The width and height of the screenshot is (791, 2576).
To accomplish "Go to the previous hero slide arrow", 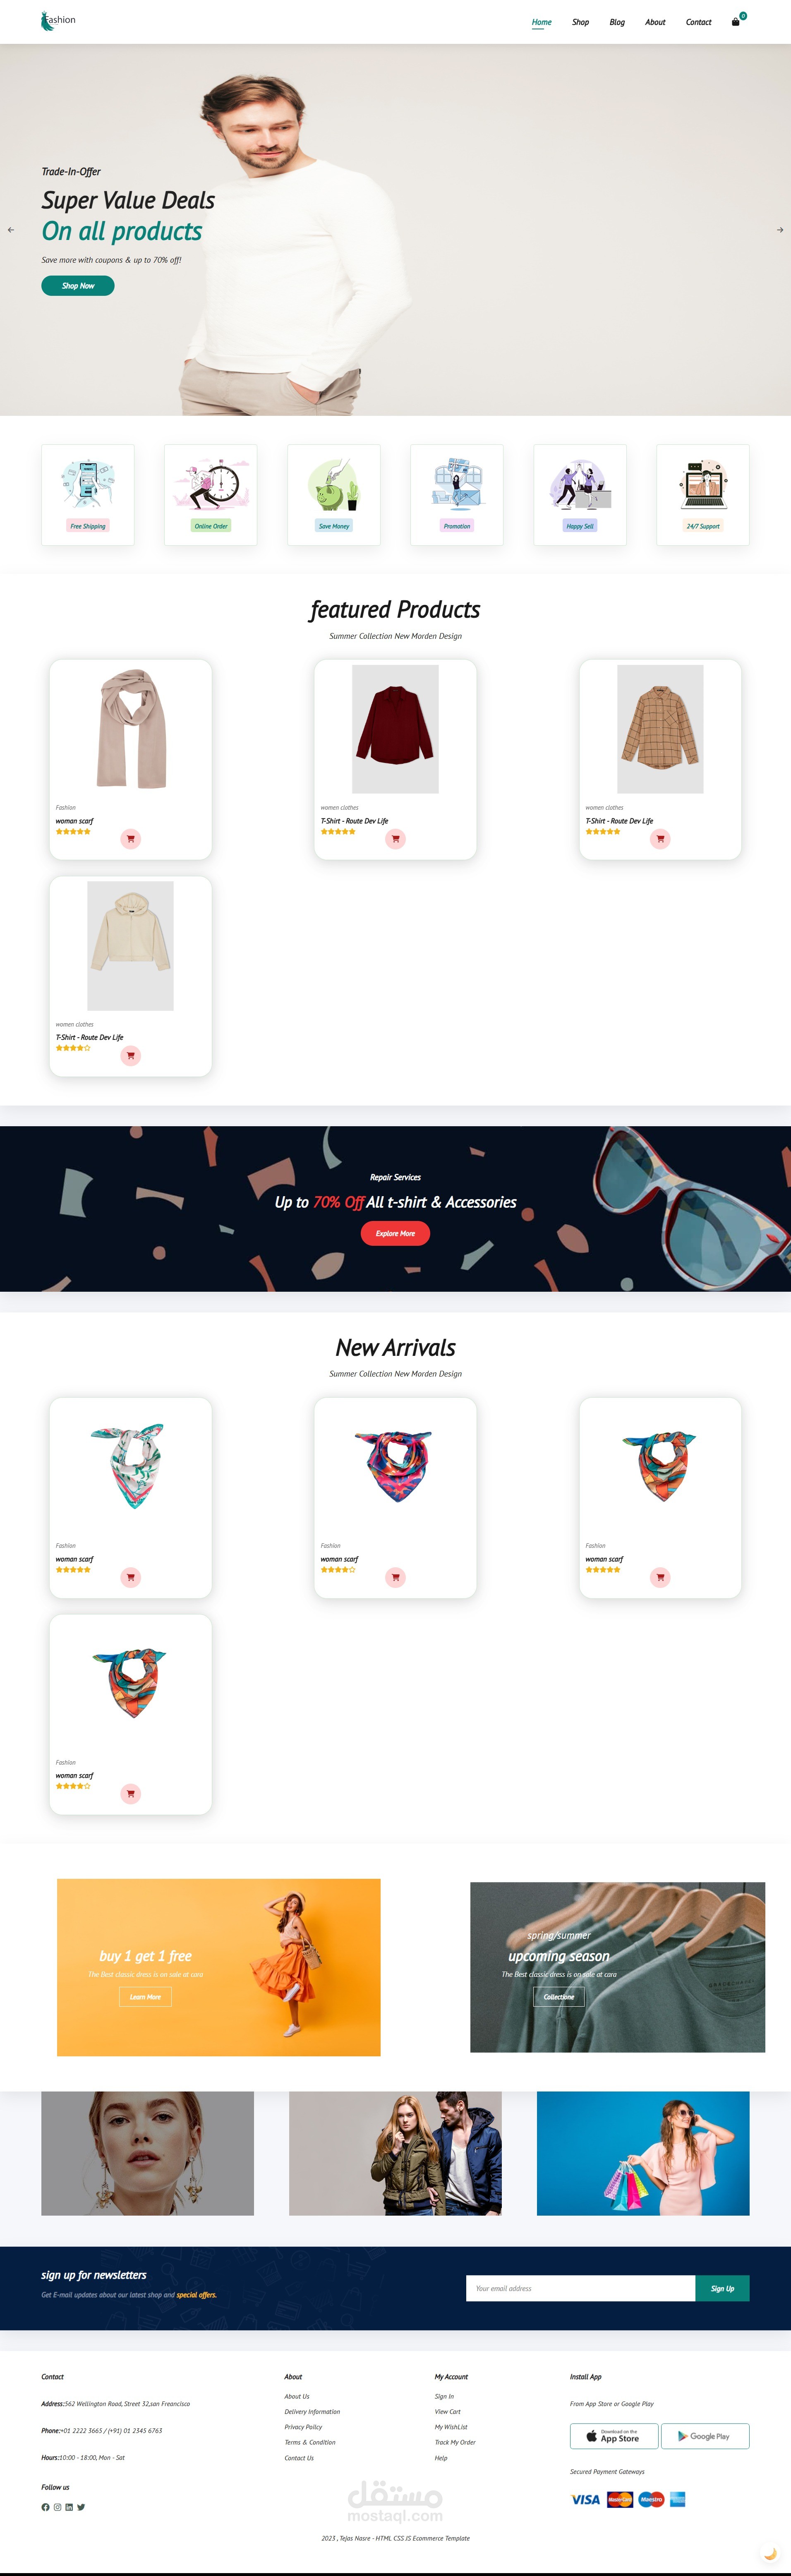I will pyautogui.click(x=11, y=230).
